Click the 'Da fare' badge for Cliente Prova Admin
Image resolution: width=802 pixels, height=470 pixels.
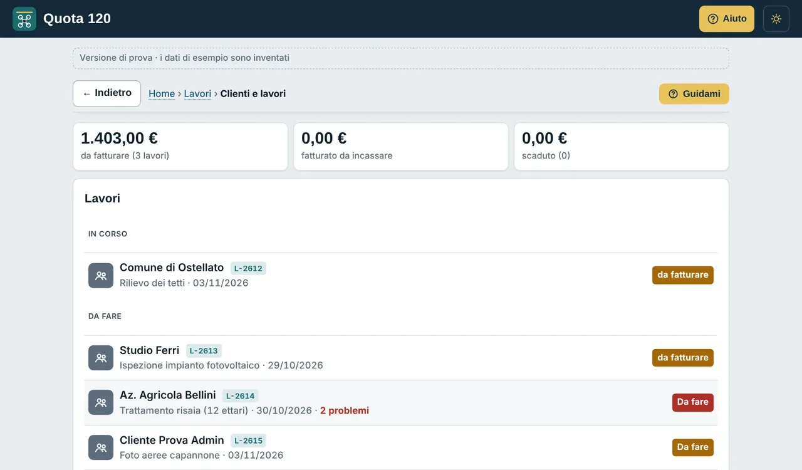pyautogui.click(x=693, y=447)
